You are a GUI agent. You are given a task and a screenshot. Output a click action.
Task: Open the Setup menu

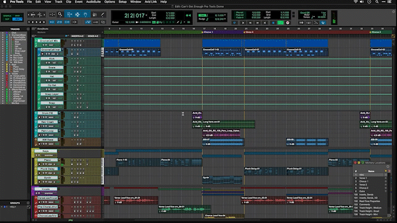click(122, 2)
